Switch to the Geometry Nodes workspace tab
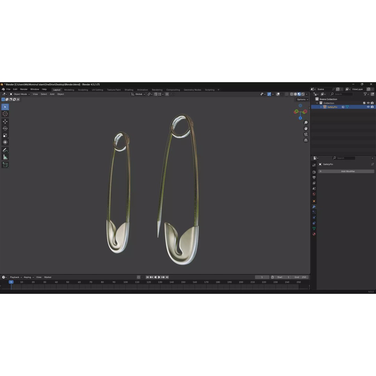Screen dimensions: 376x376 click(192, 90)
